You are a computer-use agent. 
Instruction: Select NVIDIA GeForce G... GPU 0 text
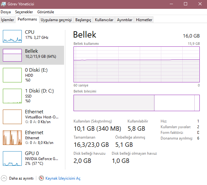[x=42, y=159]
